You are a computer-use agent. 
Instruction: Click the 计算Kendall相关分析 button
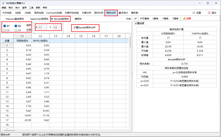(84, 28)
